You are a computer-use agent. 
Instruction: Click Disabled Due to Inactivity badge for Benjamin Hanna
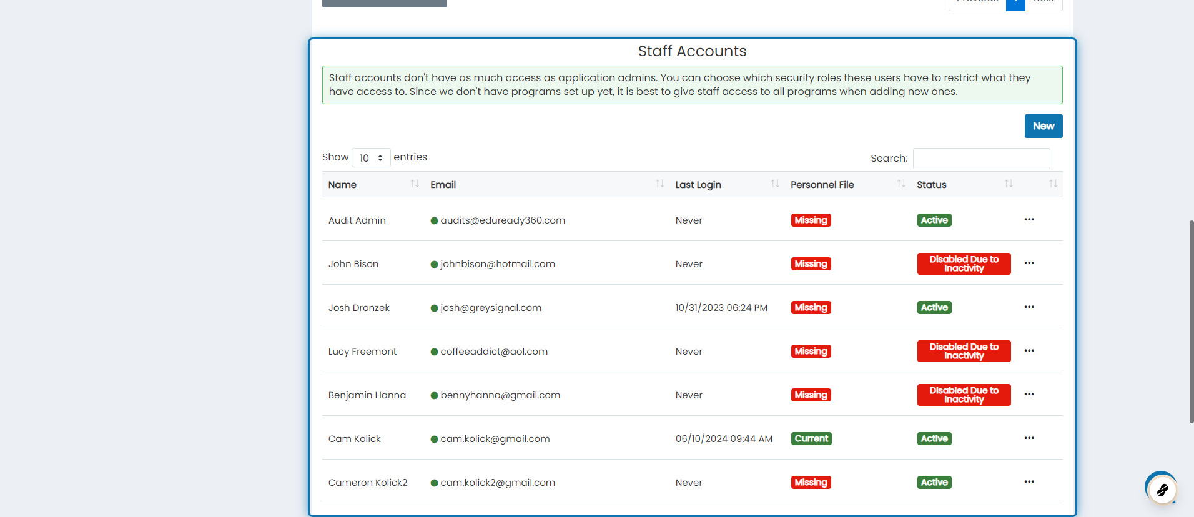point(964,395)
